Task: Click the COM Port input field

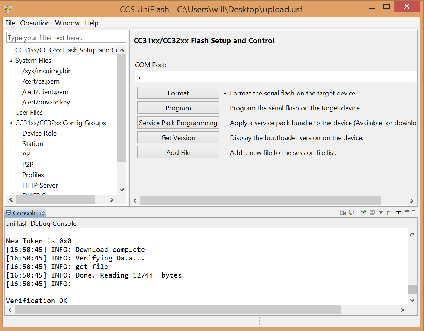Action: (276, 77)
